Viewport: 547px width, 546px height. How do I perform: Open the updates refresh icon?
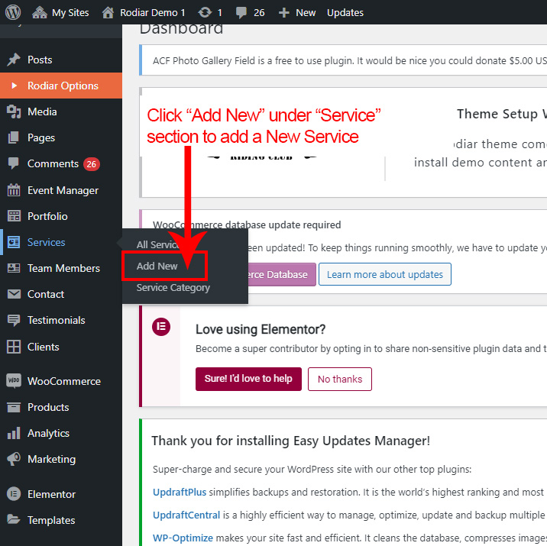206,12
